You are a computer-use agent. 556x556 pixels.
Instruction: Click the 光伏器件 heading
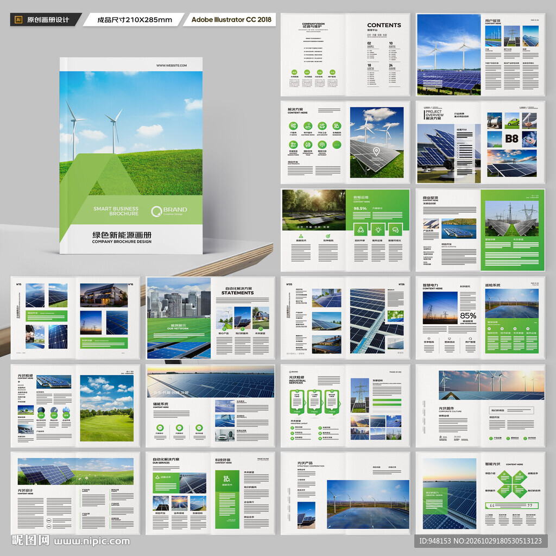click(x=446, y=408)
